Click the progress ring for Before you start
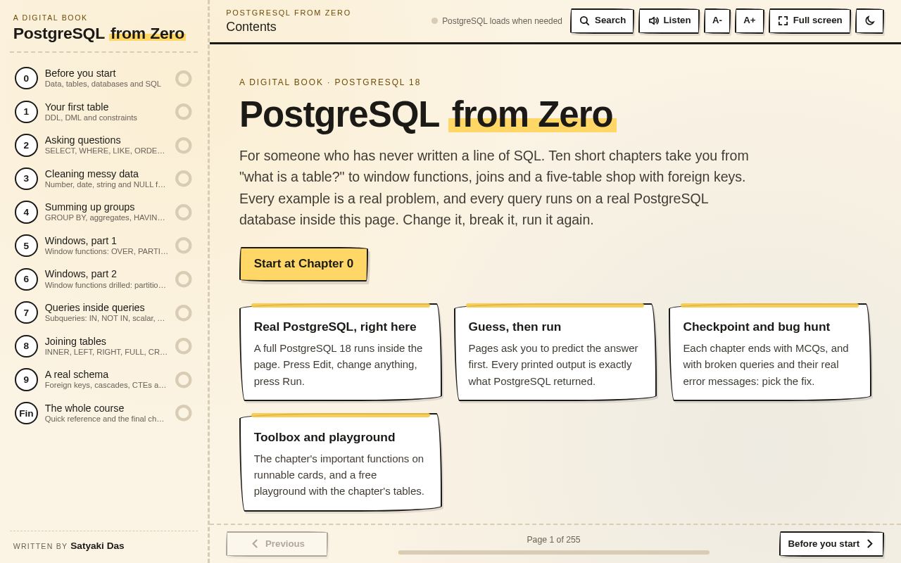The height and width of the screenshot is (563, 901). click(x=184, y=78)
